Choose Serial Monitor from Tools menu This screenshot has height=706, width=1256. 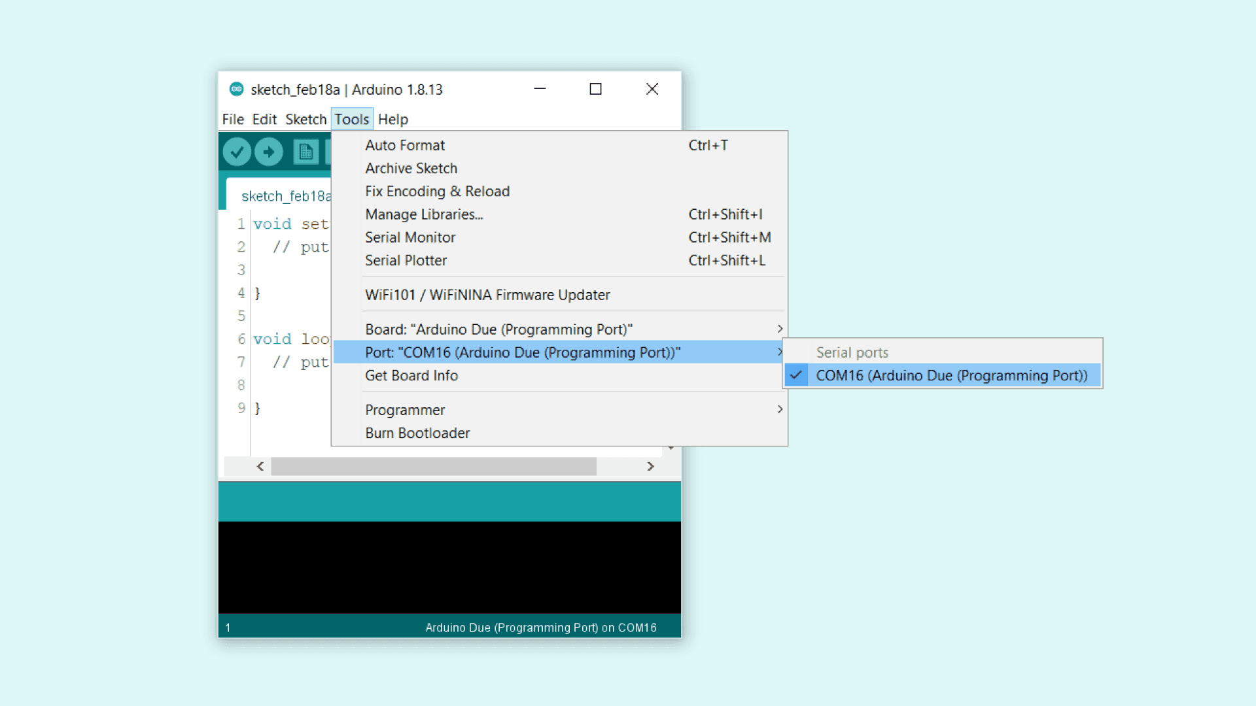pyautogui.click(x=410, y=238)
